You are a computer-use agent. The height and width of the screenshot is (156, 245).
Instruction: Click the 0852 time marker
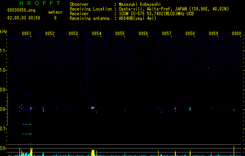(x=50, y=33)
